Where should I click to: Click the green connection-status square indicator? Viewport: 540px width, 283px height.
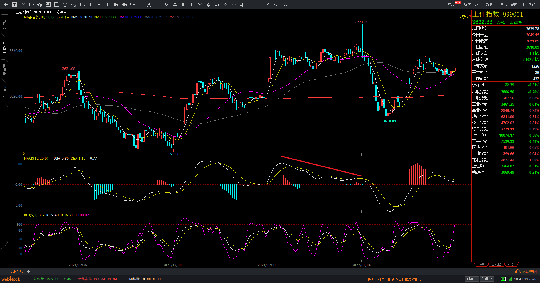tap(503, 279)
